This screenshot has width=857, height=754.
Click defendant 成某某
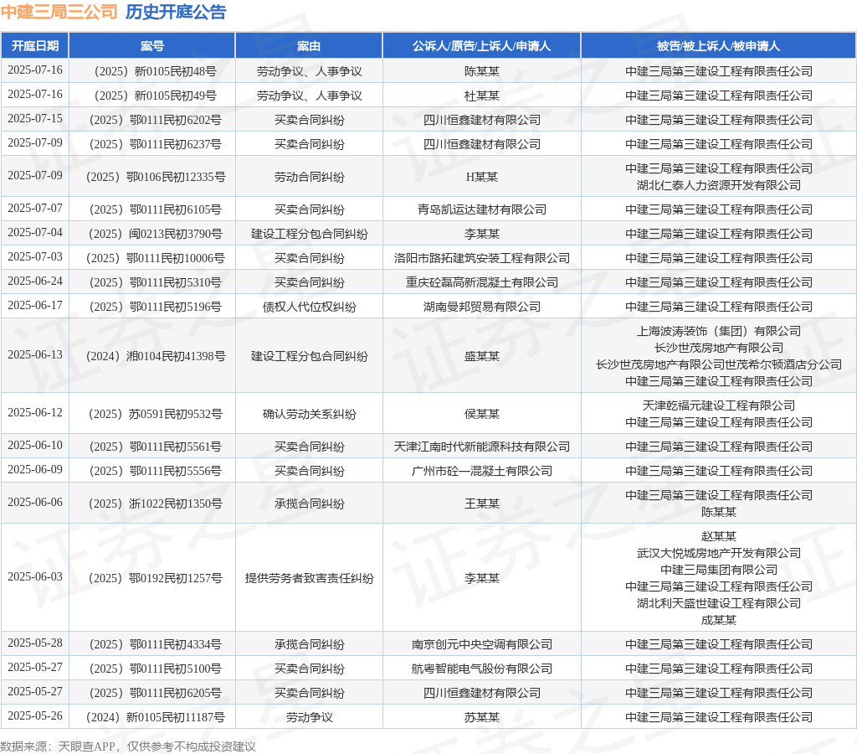(718, 620)
